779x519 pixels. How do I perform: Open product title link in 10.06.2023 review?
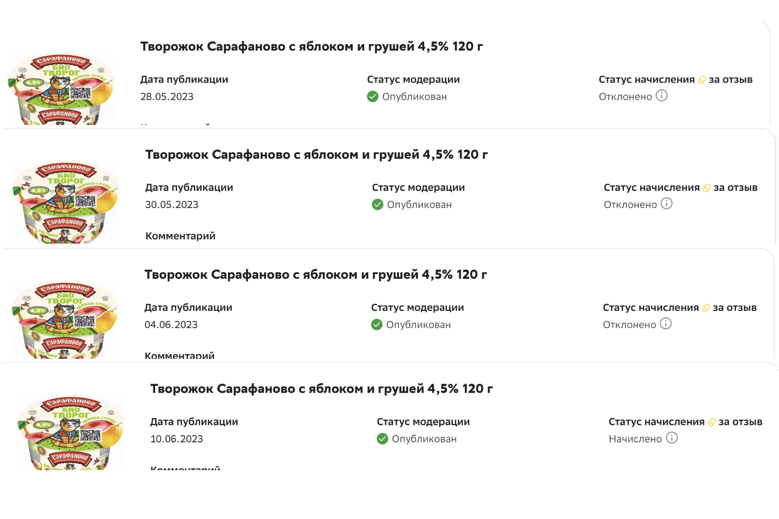coord(321,389)
